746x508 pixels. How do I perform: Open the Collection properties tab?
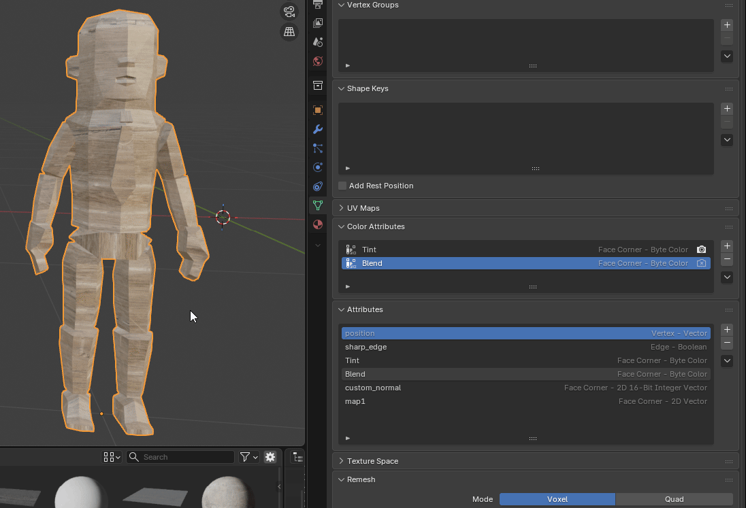pos(318,86)
